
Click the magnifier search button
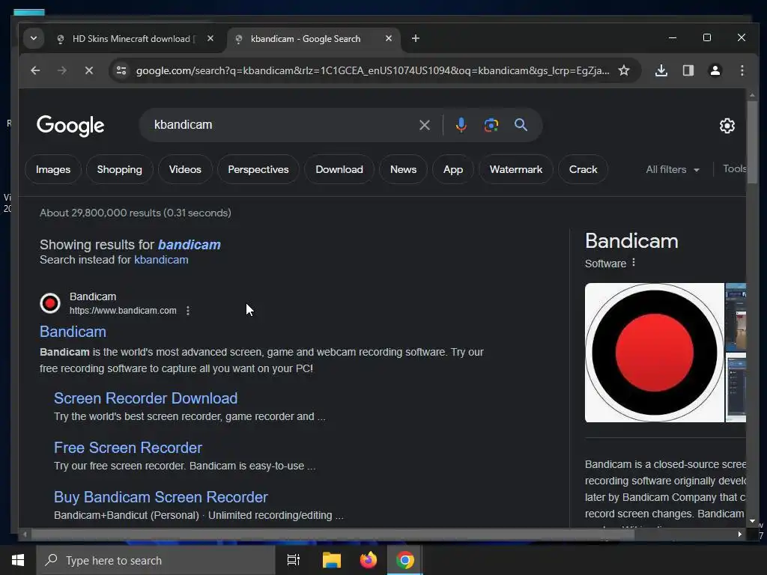click(x=521, y=125)
